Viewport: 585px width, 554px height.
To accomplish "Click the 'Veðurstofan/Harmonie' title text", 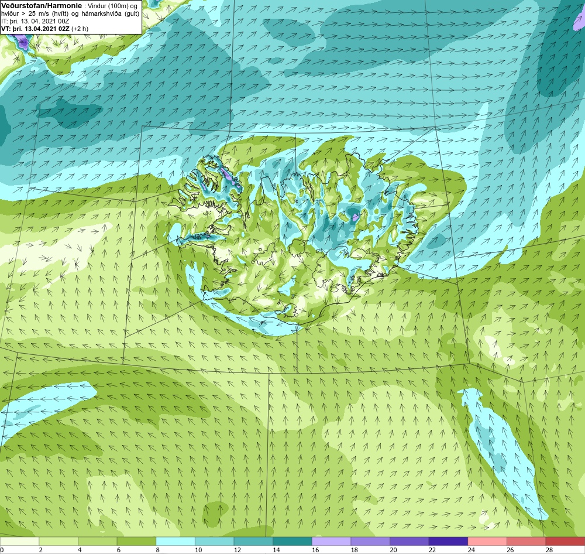I will [40, 6].
